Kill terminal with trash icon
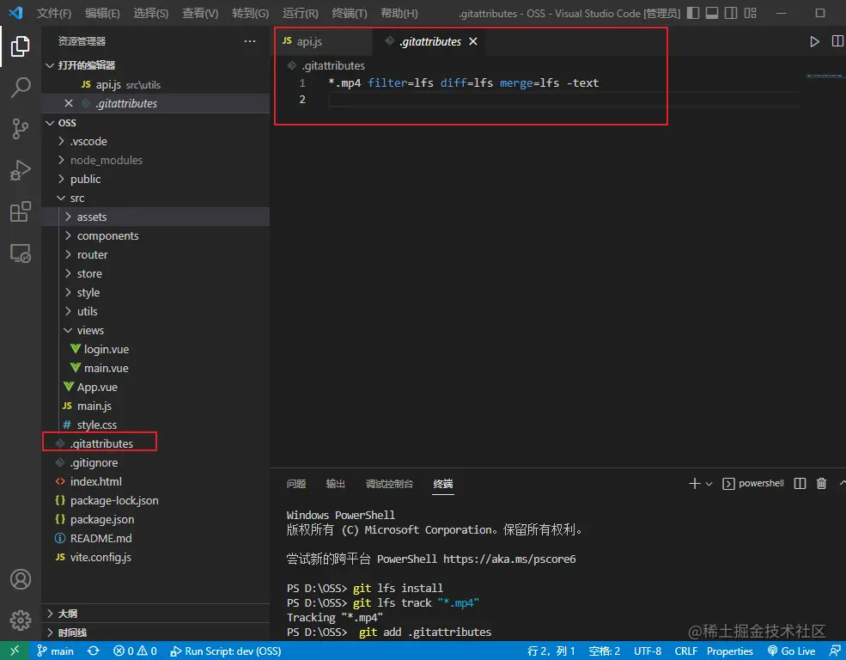The width and height of the screenshot is (846, 660). point(821,484)
